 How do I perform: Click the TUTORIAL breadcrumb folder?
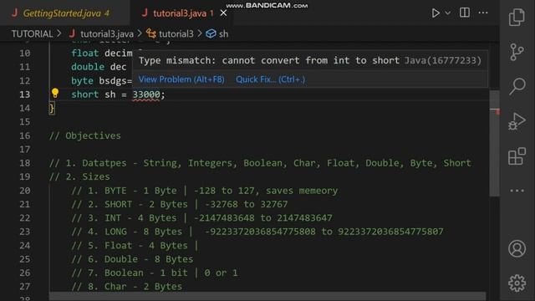tap(33, 33)
